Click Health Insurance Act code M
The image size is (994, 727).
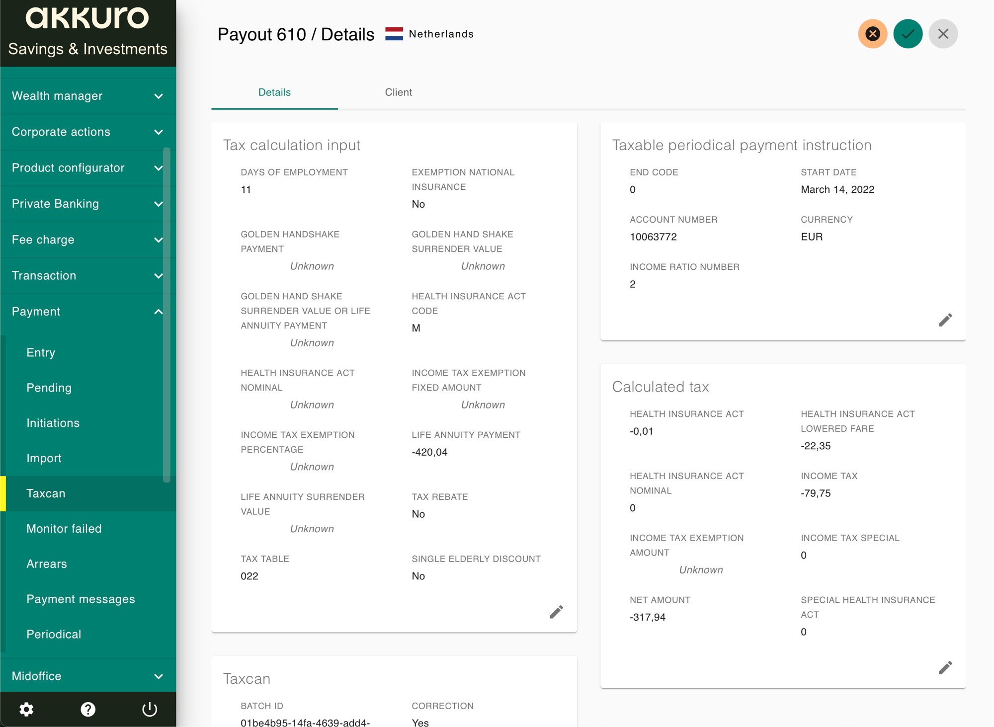(x=416, y=328)
